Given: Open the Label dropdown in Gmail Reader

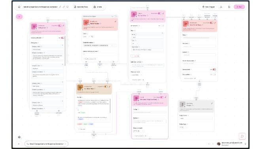Looking at the screenshot, I should pyautogui.click(x=87, y=37).
